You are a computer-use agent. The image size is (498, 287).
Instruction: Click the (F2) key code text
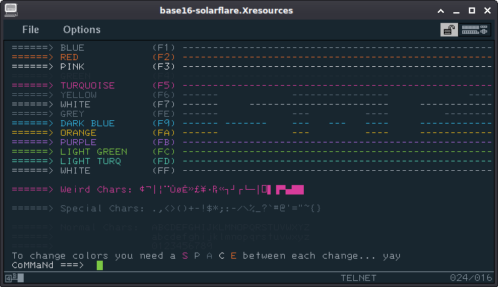point(164,57)
